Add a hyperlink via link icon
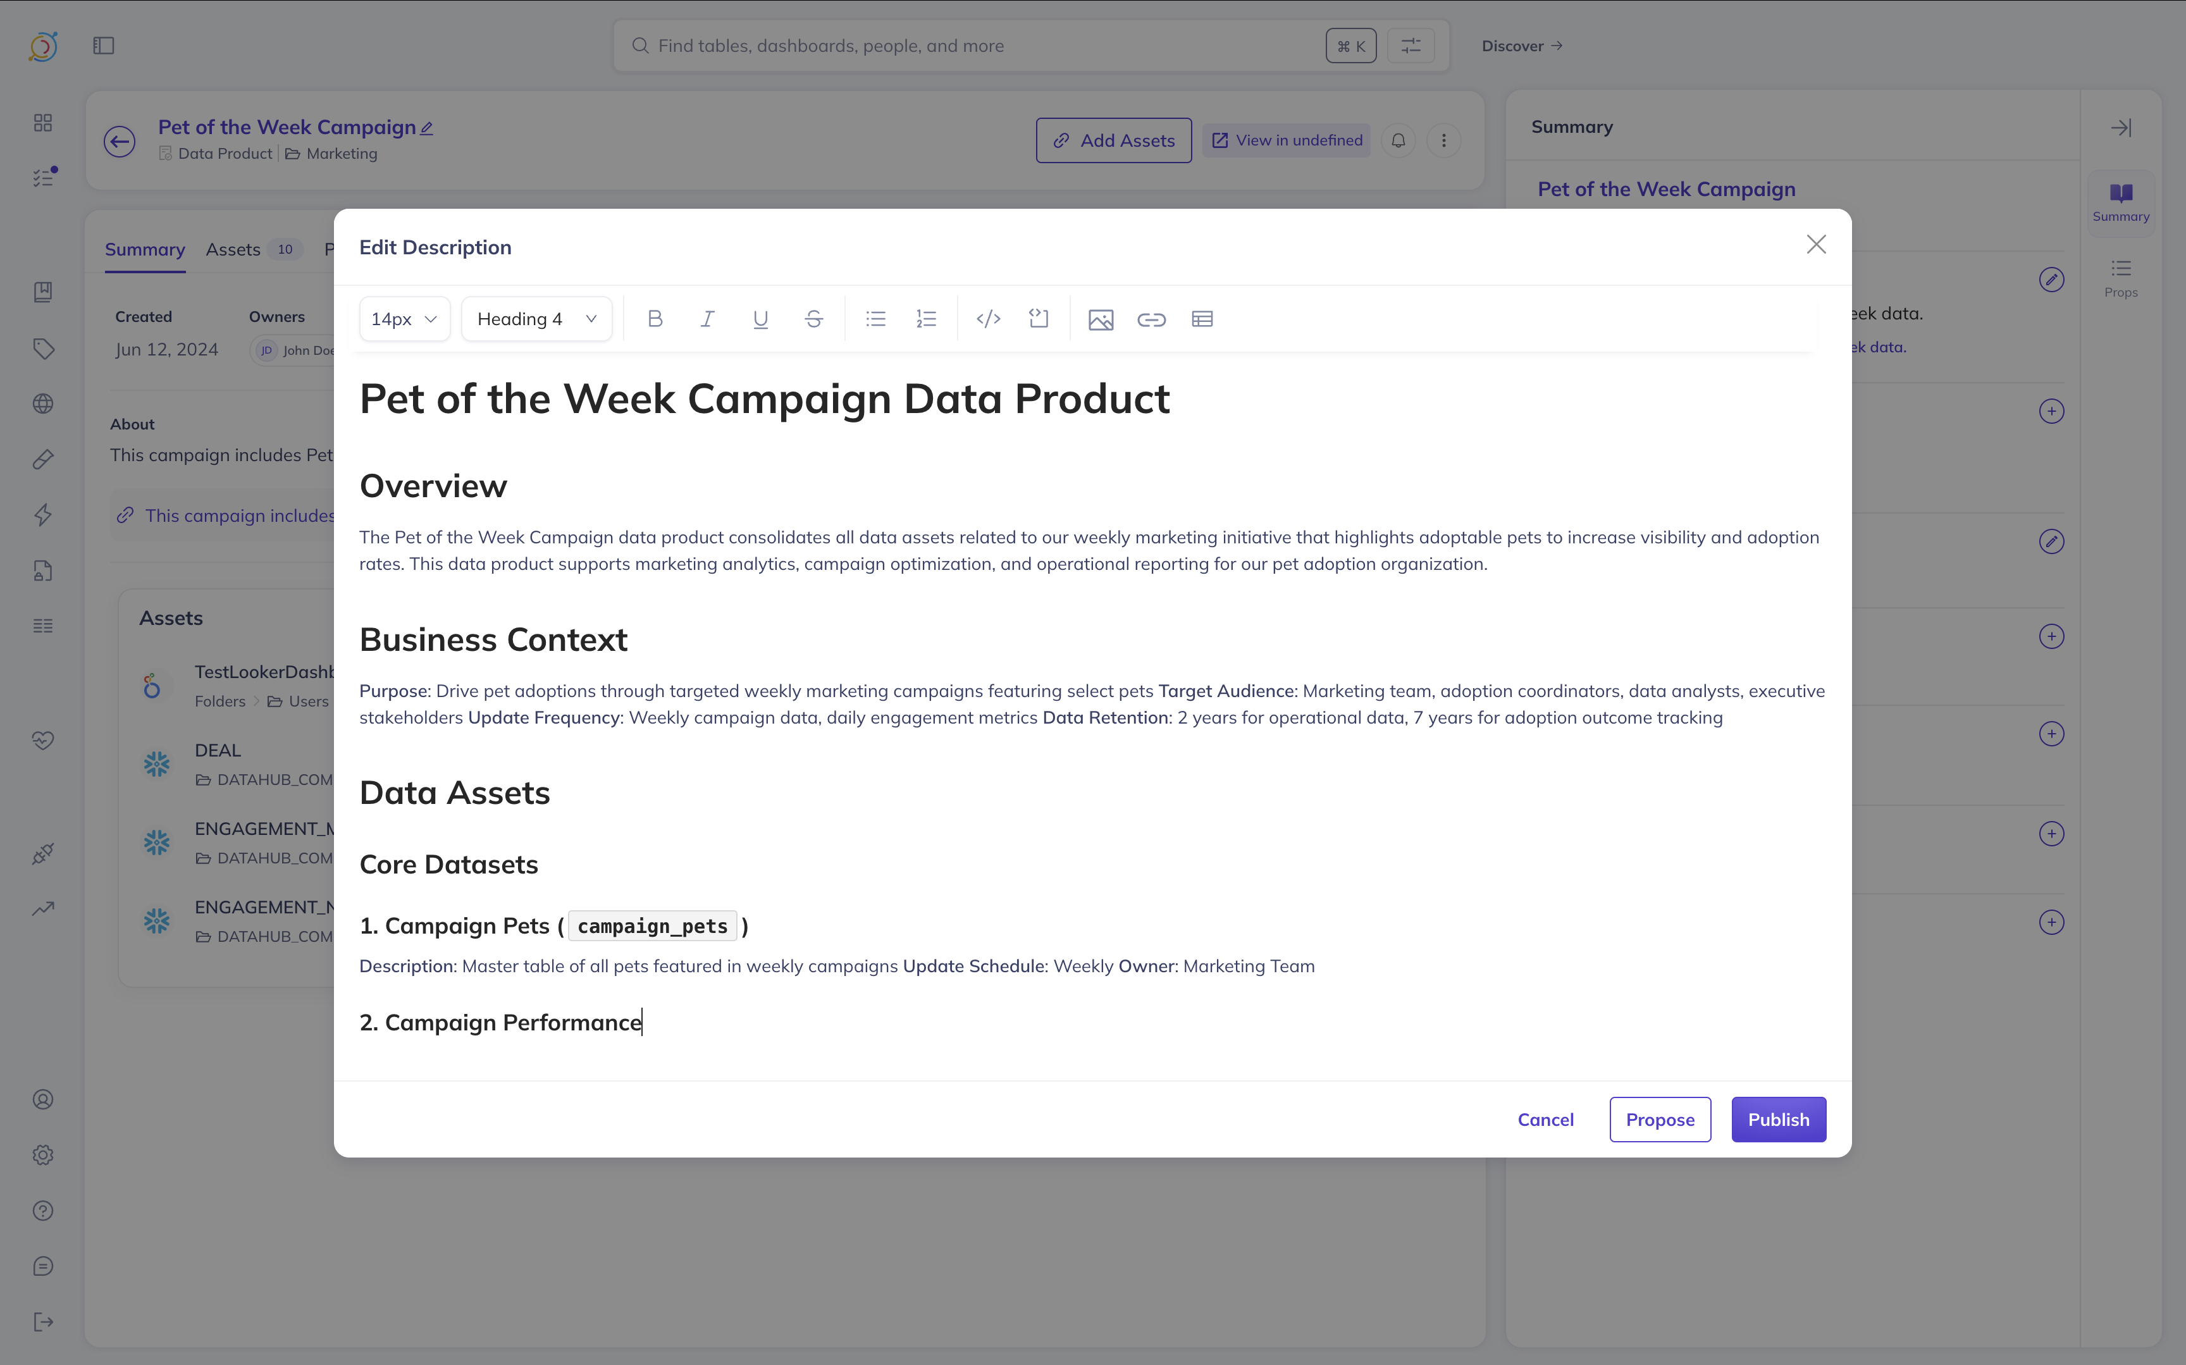 [x=1151, y=319]
